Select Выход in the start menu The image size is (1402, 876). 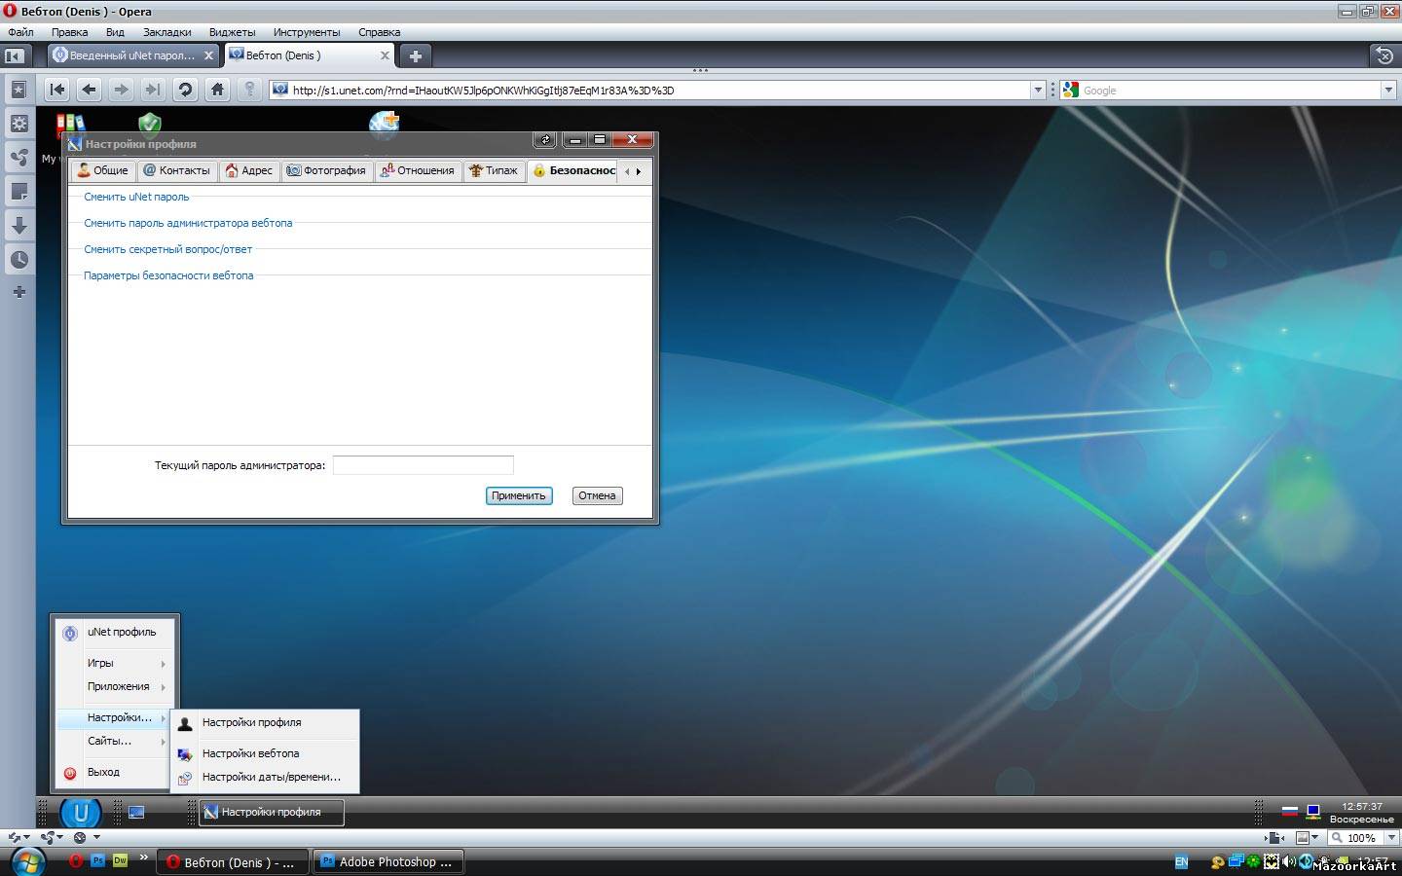click(x=115, y=773)
